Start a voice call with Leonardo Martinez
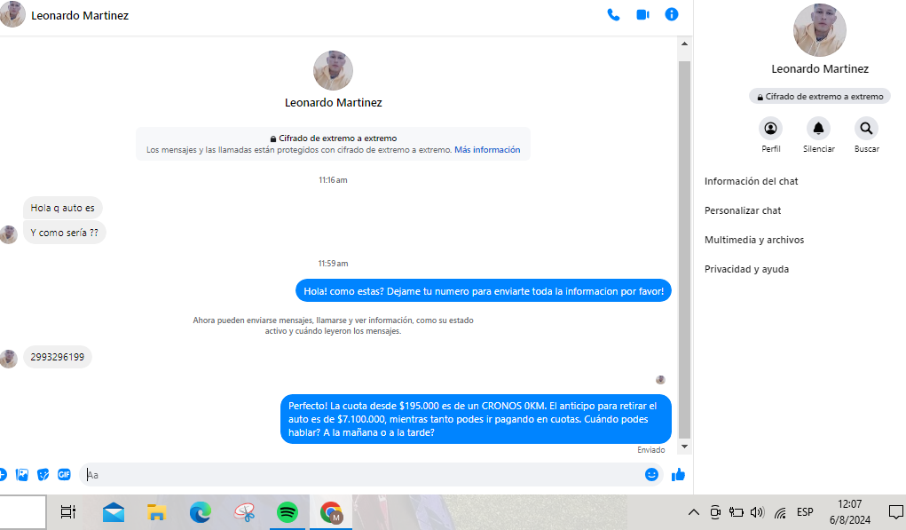The image size is (906, 530). click(613, 14)
